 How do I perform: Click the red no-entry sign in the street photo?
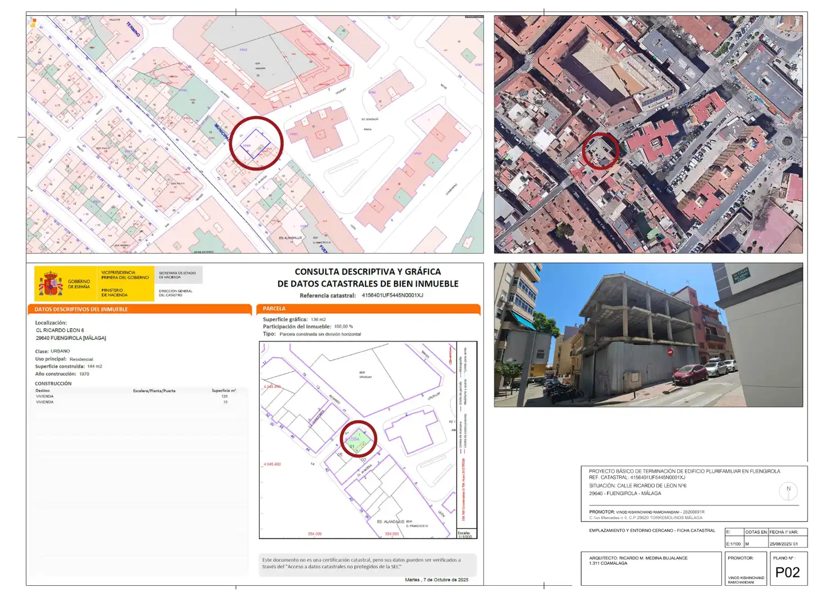click(x=670, y=352)
